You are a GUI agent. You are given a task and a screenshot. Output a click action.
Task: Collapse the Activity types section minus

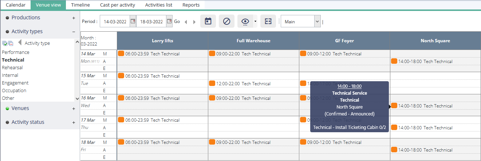click(74, 32)
